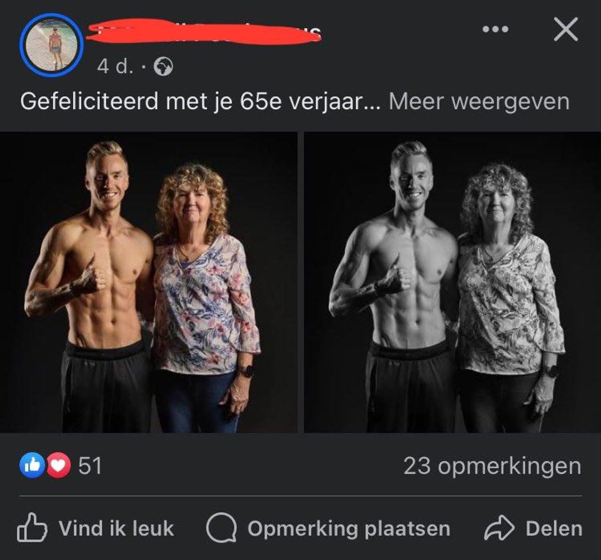
Task: Click the globe public-audience icon
Action: (x=163, y=66)
